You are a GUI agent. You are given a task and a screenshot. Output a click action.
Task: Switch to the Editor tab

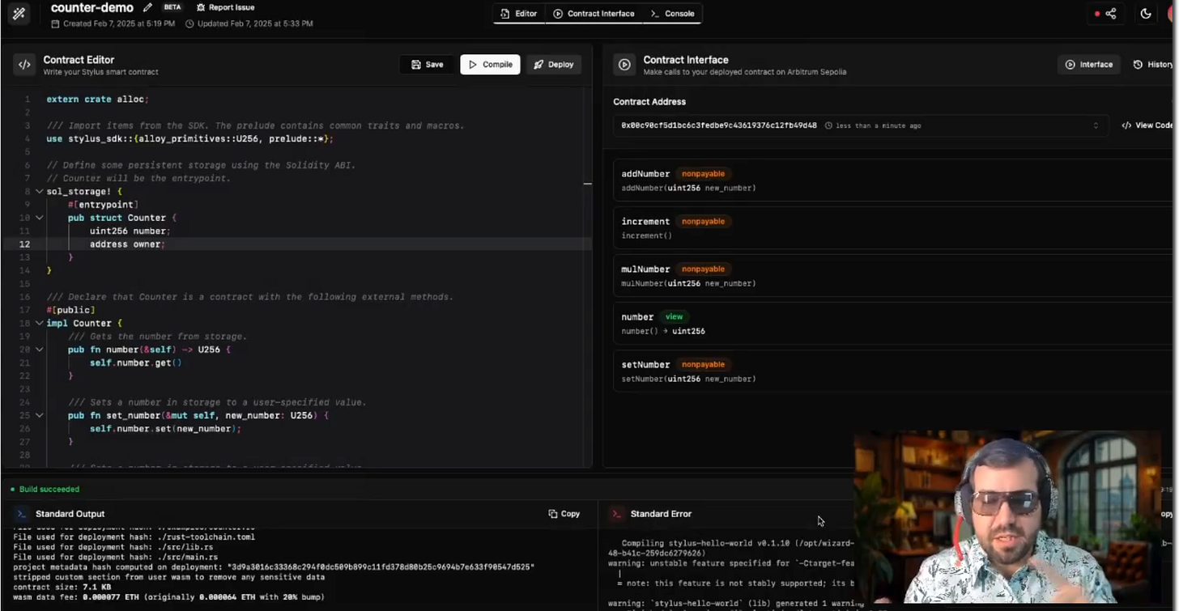519,14
